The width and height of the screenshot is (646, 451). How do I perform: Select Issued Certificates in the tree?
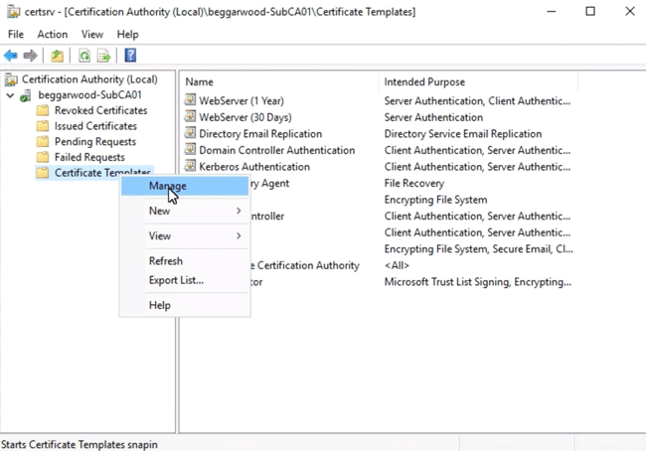coord(95,126)
